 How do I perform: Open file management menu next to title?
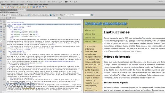coord(92,15)
